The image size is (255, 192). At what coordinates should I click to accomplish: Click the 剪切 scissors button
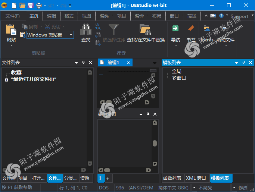[53, 26]
